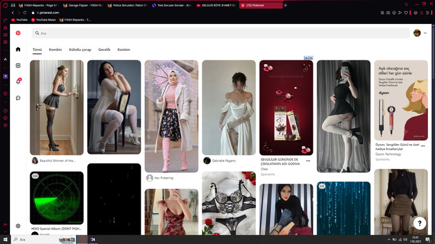This screenshot has width=435, height=244.
Task: Open a new browser tab plus button
Action: [x=285, y=5]
